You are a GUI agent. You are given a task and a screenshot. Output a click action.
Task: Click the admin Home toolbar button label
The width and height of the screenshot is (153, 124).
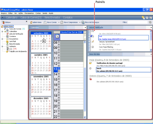click(x=37, y=22)
